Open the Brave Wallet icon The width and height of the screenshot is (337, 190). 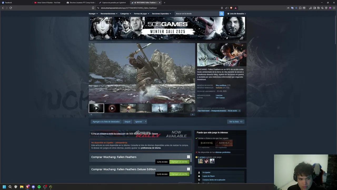tap(318, 8)
